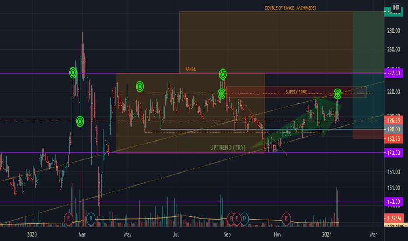Select the RANGE text label
The width and height of the screenshot is (408, 241).
pos(190,69)
